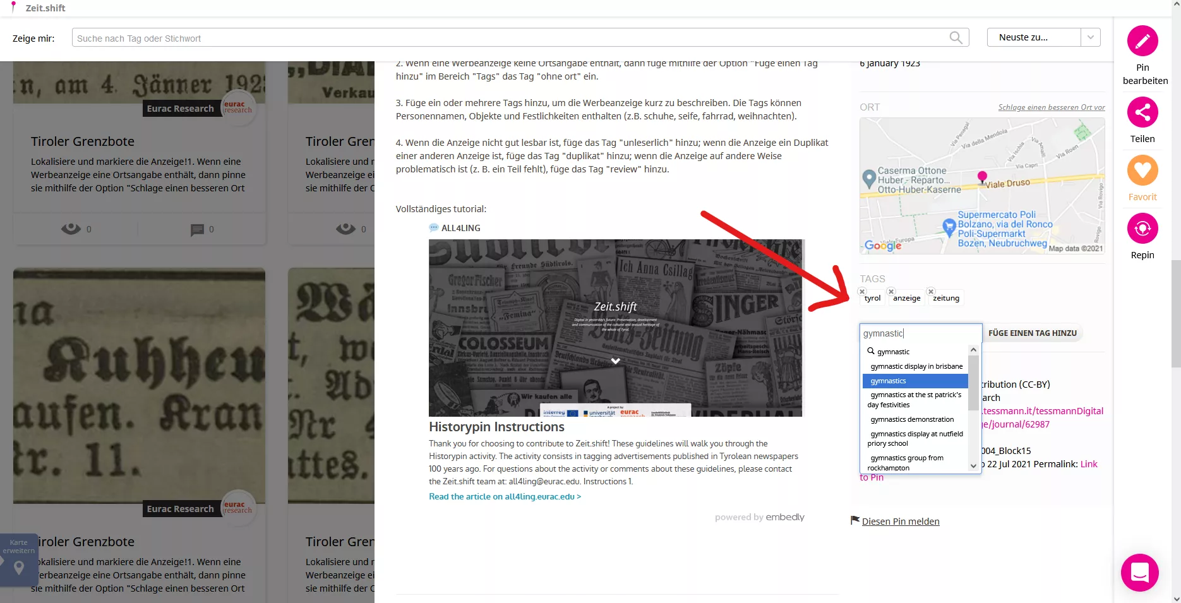Select 'gymnastics display at nutfield priory school'
This screenshot has height=603, width=1181.
coord(915,438)
